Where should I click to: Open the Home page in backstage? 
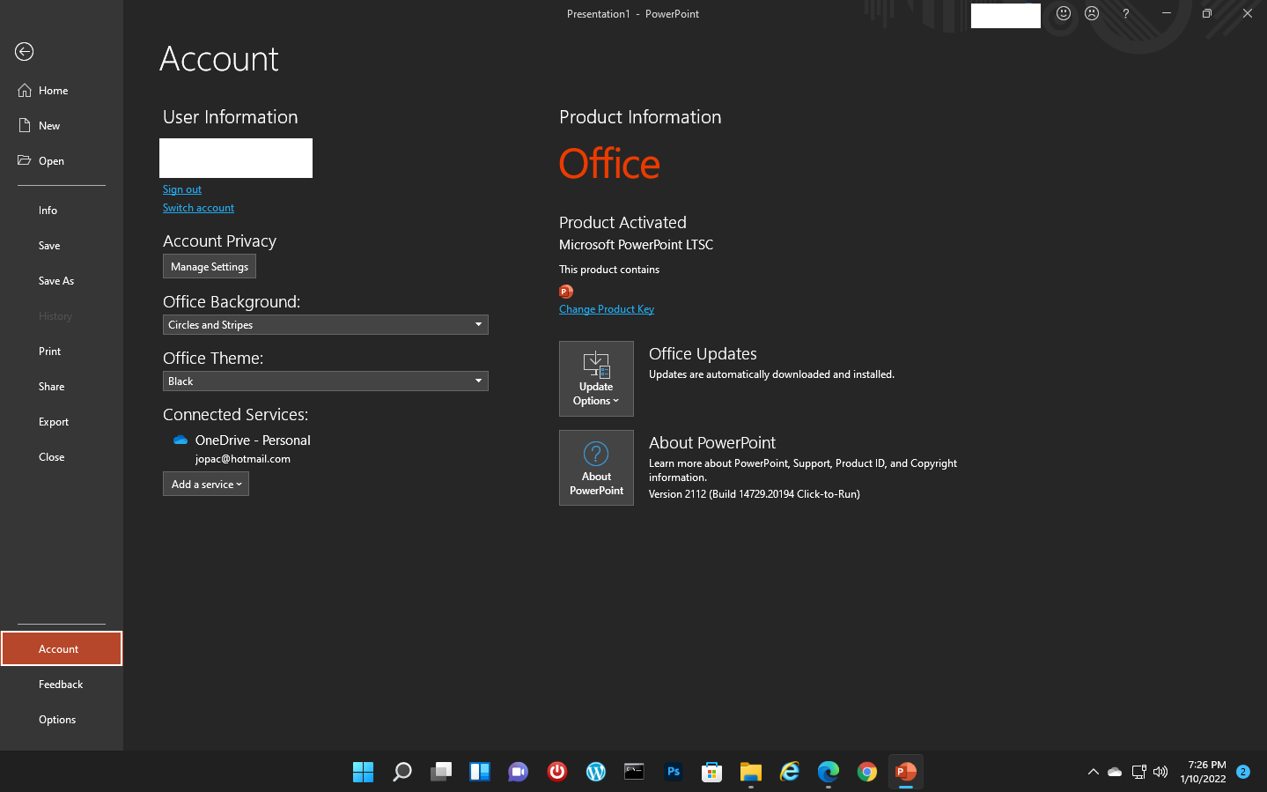[62, 91]
